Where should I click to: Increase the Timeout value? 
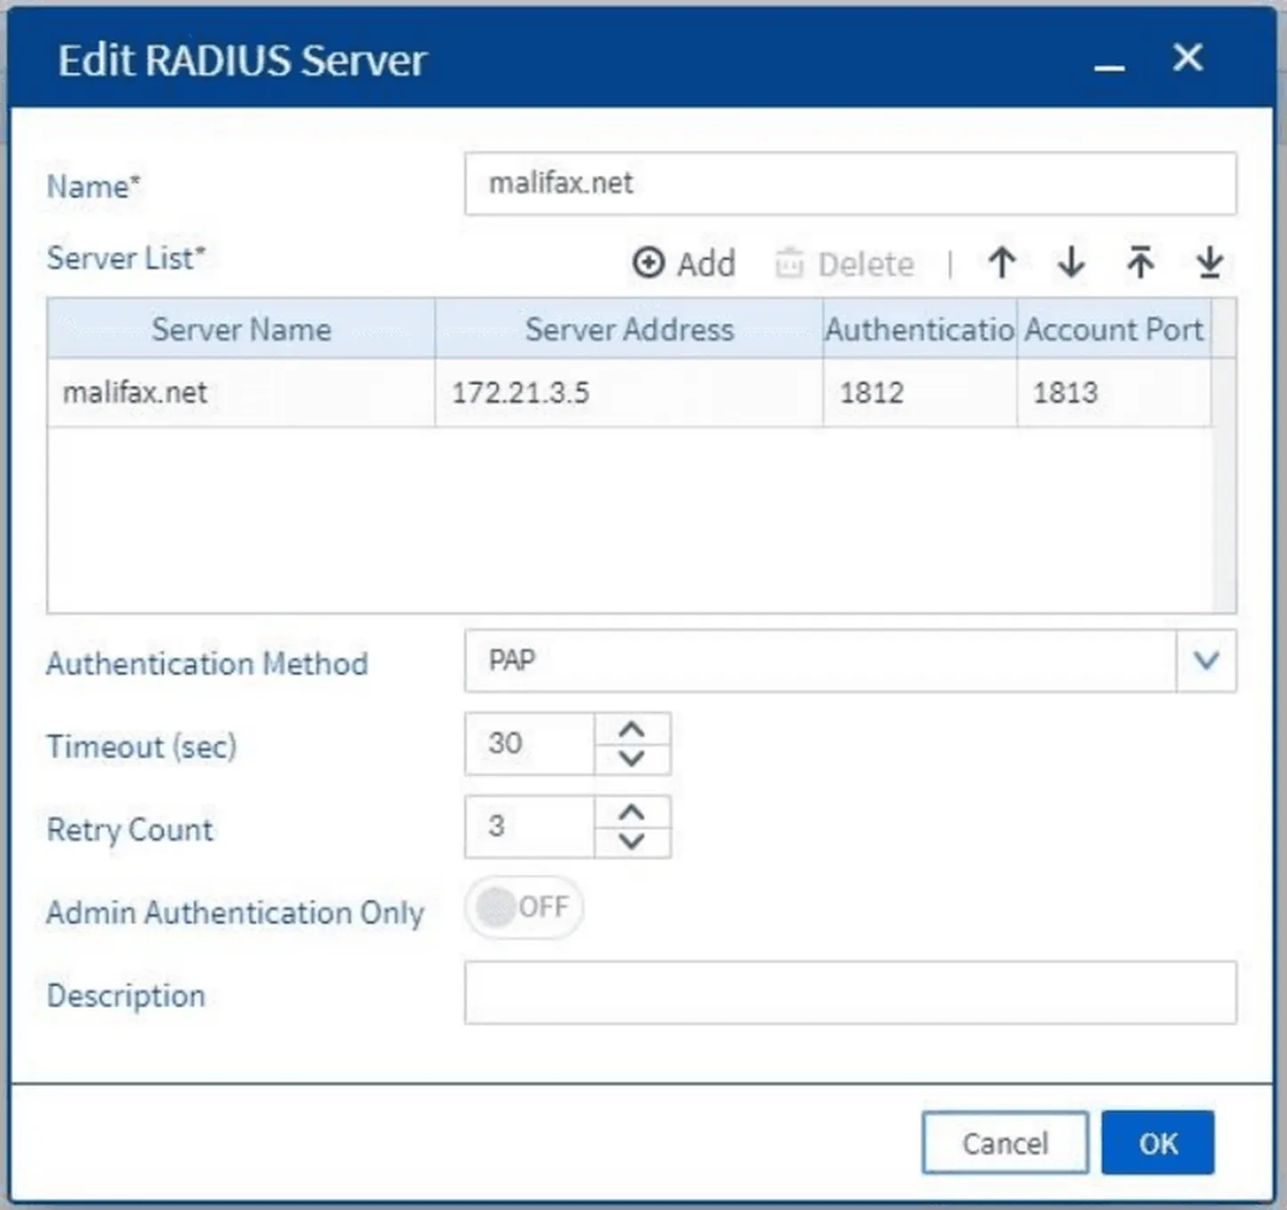pos(632,730)
